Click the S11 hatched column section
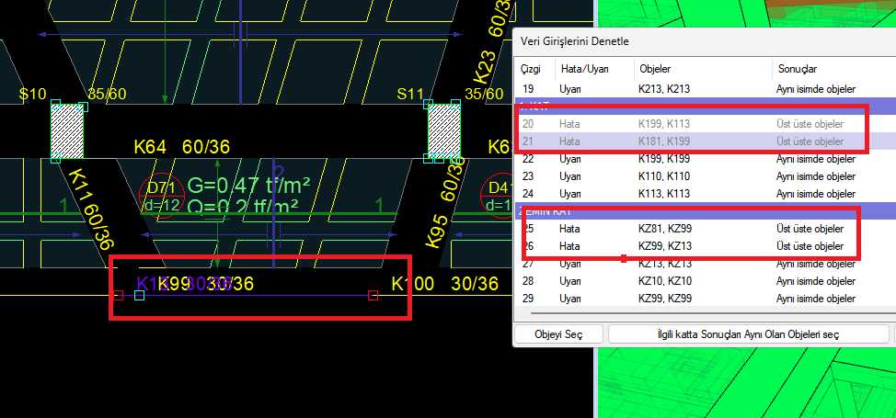 (444, 130)
